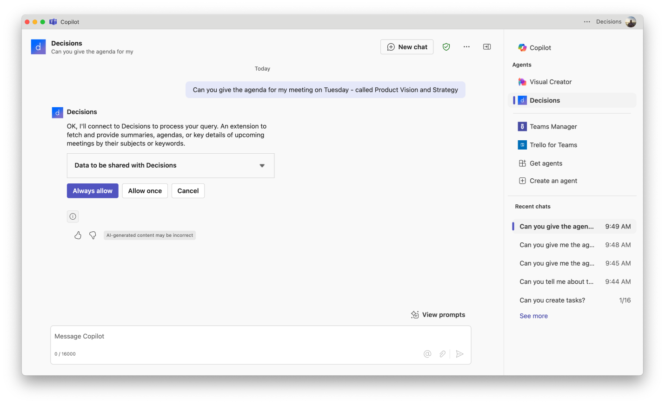665x404 pixels.
Task: Start a New chat
Action: [x=407, y=47]
